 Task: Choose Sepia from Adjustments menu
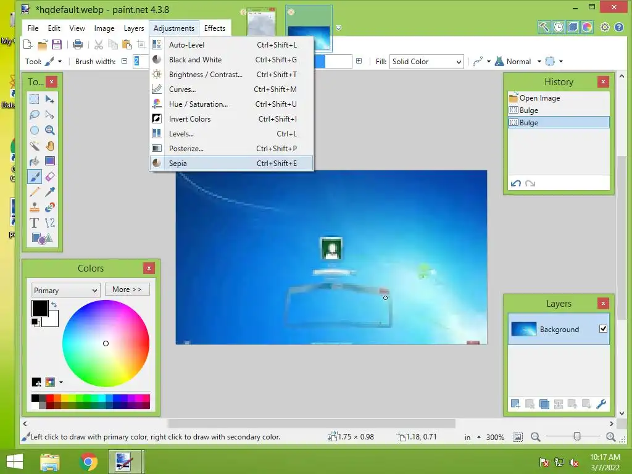coord(231,163)
